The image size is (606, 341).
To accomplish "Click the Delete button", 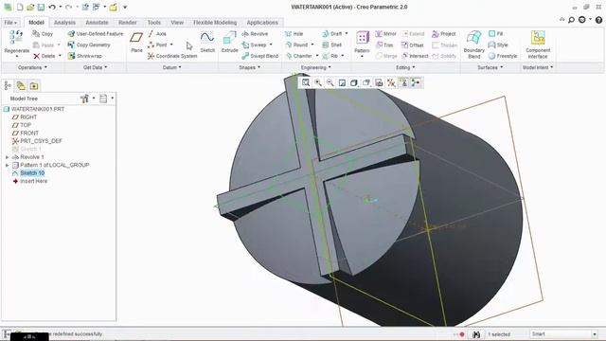I will (x=45, y=56).
